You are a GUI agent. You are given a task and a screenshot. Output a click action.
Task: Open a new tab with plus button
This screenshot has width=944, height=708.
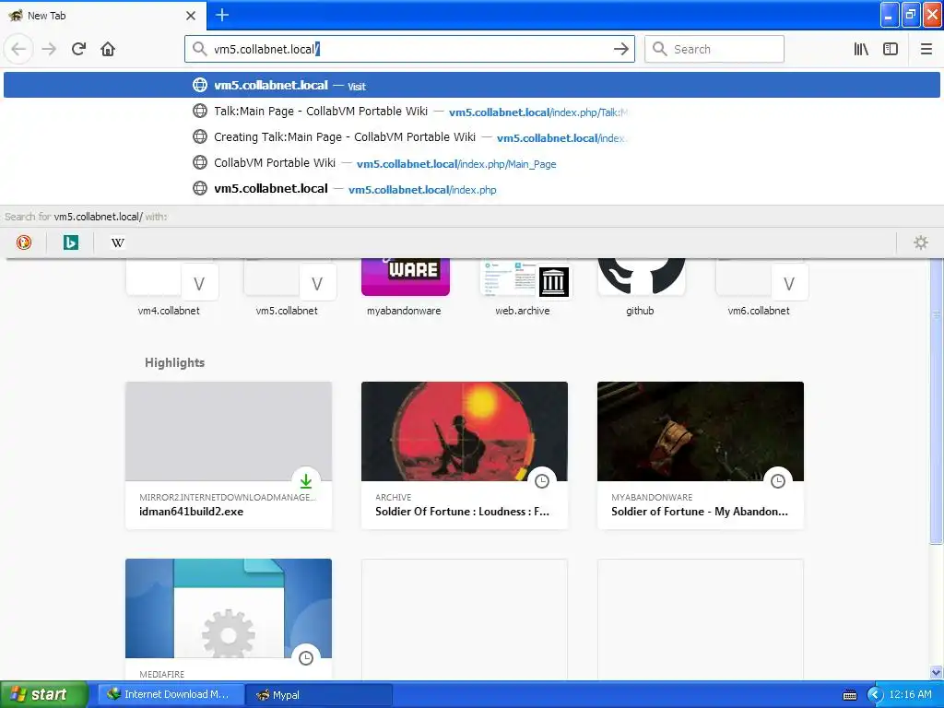(222, 15)
